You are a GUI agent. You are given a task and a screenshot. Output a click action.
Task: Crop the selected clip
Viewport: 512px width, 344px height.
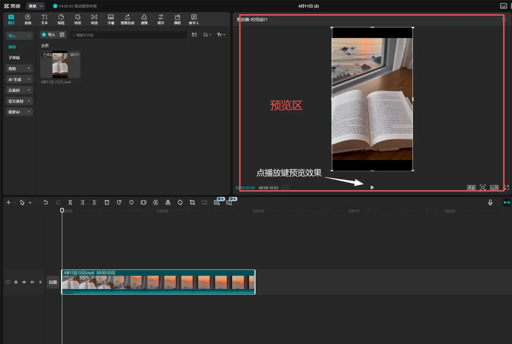click(192, 203)
